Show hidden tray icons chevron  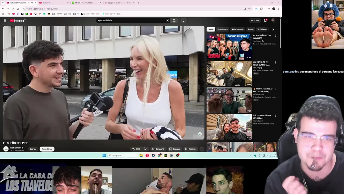click(x=250, y=155)
